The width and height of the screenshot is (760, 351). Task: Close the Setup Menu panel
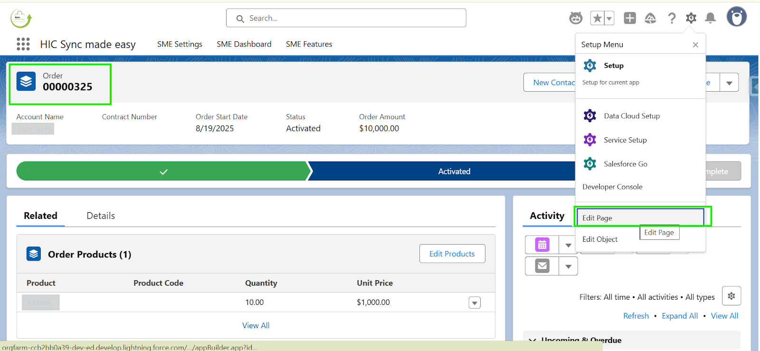tap(695, 45)
